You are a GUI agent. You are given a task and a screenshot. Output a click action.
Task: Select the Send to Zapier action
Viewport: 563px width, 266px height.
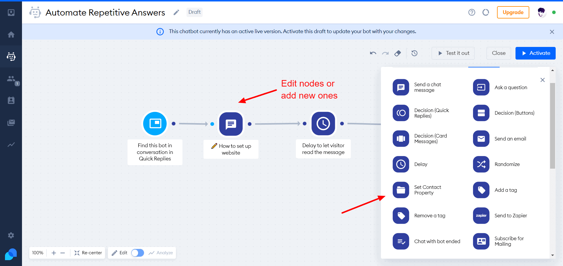click(481, 216)
